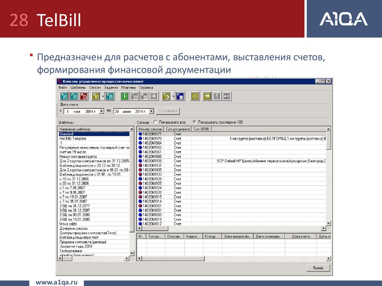382x286 pixels.
Task: Click the 'Дата счета' column header in lower table
Action: click(301, 236)
